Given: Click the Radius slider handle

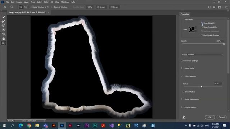Looking at the screenshot, I should pos(201,87).
